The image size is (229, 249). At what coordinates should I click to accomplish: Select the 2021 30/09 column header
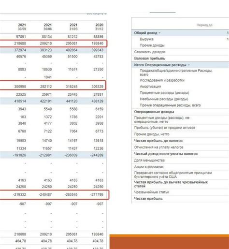click(22, 27)
